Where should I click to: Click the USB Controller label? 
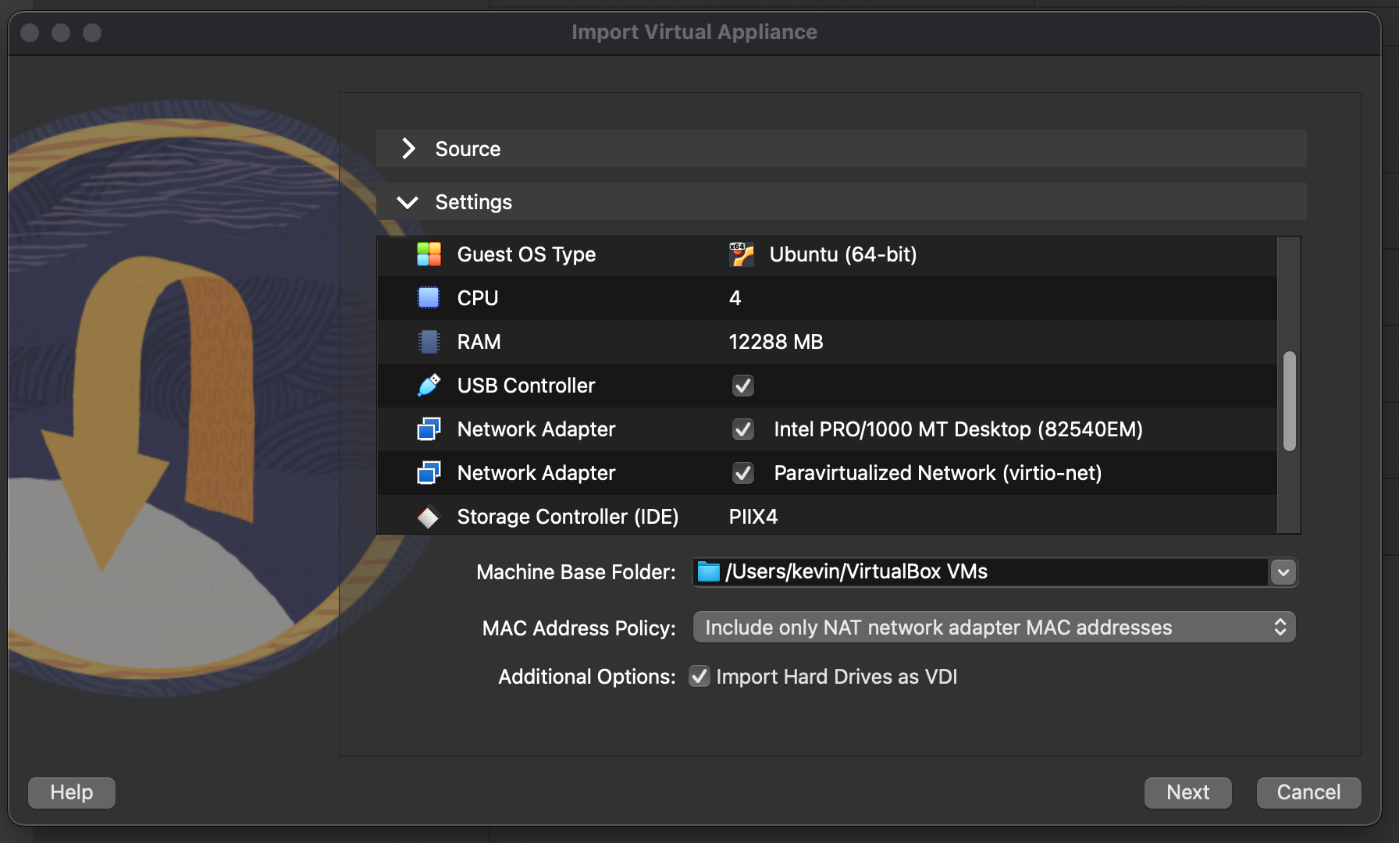click(526, 386)
